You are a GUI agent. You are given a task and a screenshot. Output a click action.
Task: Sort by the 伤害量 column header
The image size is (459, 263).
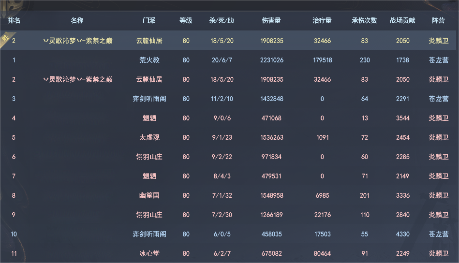[271, 20]
